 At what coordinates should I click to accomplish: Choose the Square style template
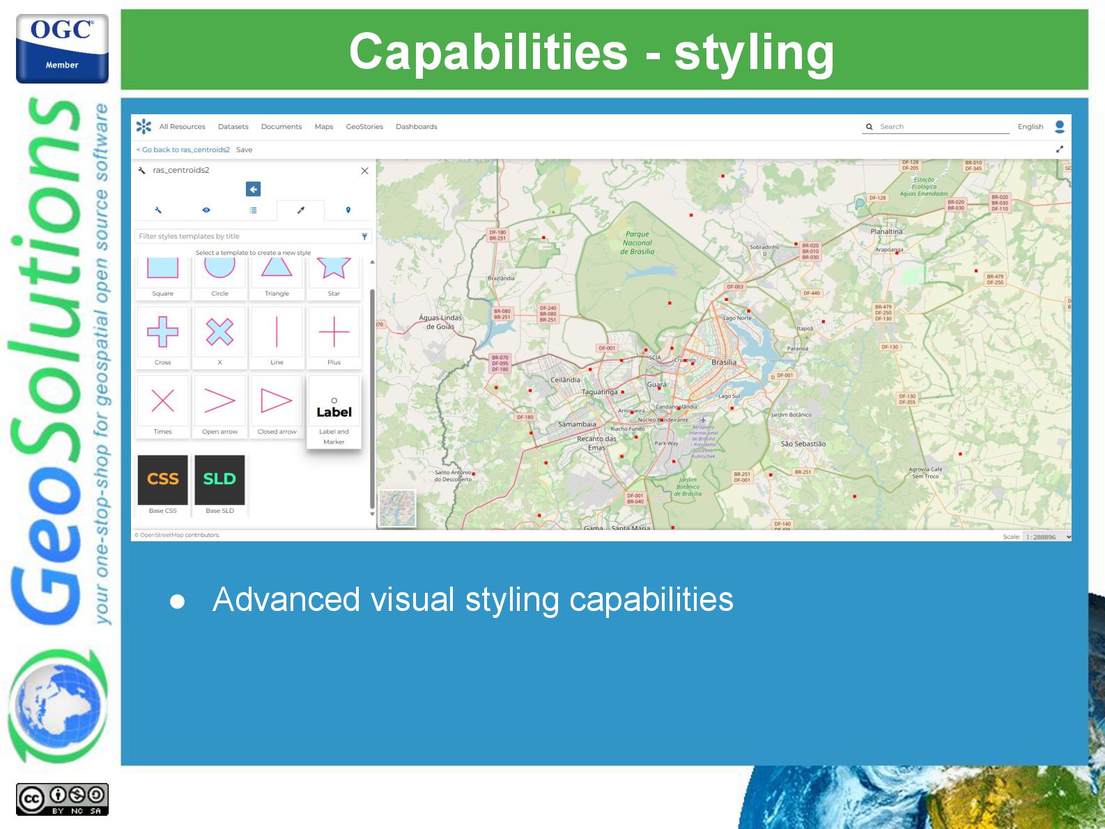click(x=163, y=279)
